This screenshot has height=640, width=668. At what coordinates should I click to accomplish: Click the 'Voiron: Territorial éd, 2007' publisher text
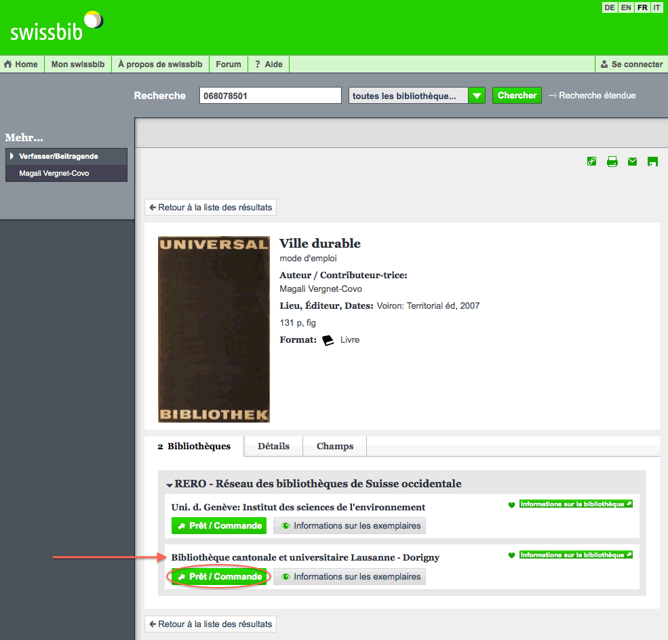click(428, 306)
